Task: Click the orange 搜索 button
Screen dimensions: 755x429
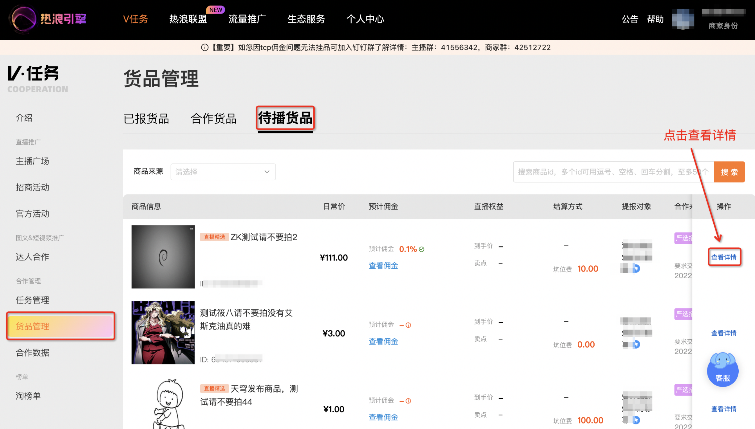Action: point(729,172)
